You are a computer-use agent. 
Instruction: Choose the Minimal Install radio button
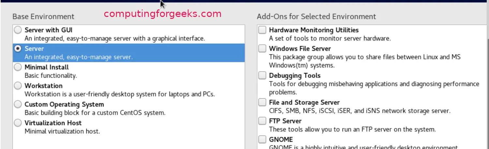18,67
